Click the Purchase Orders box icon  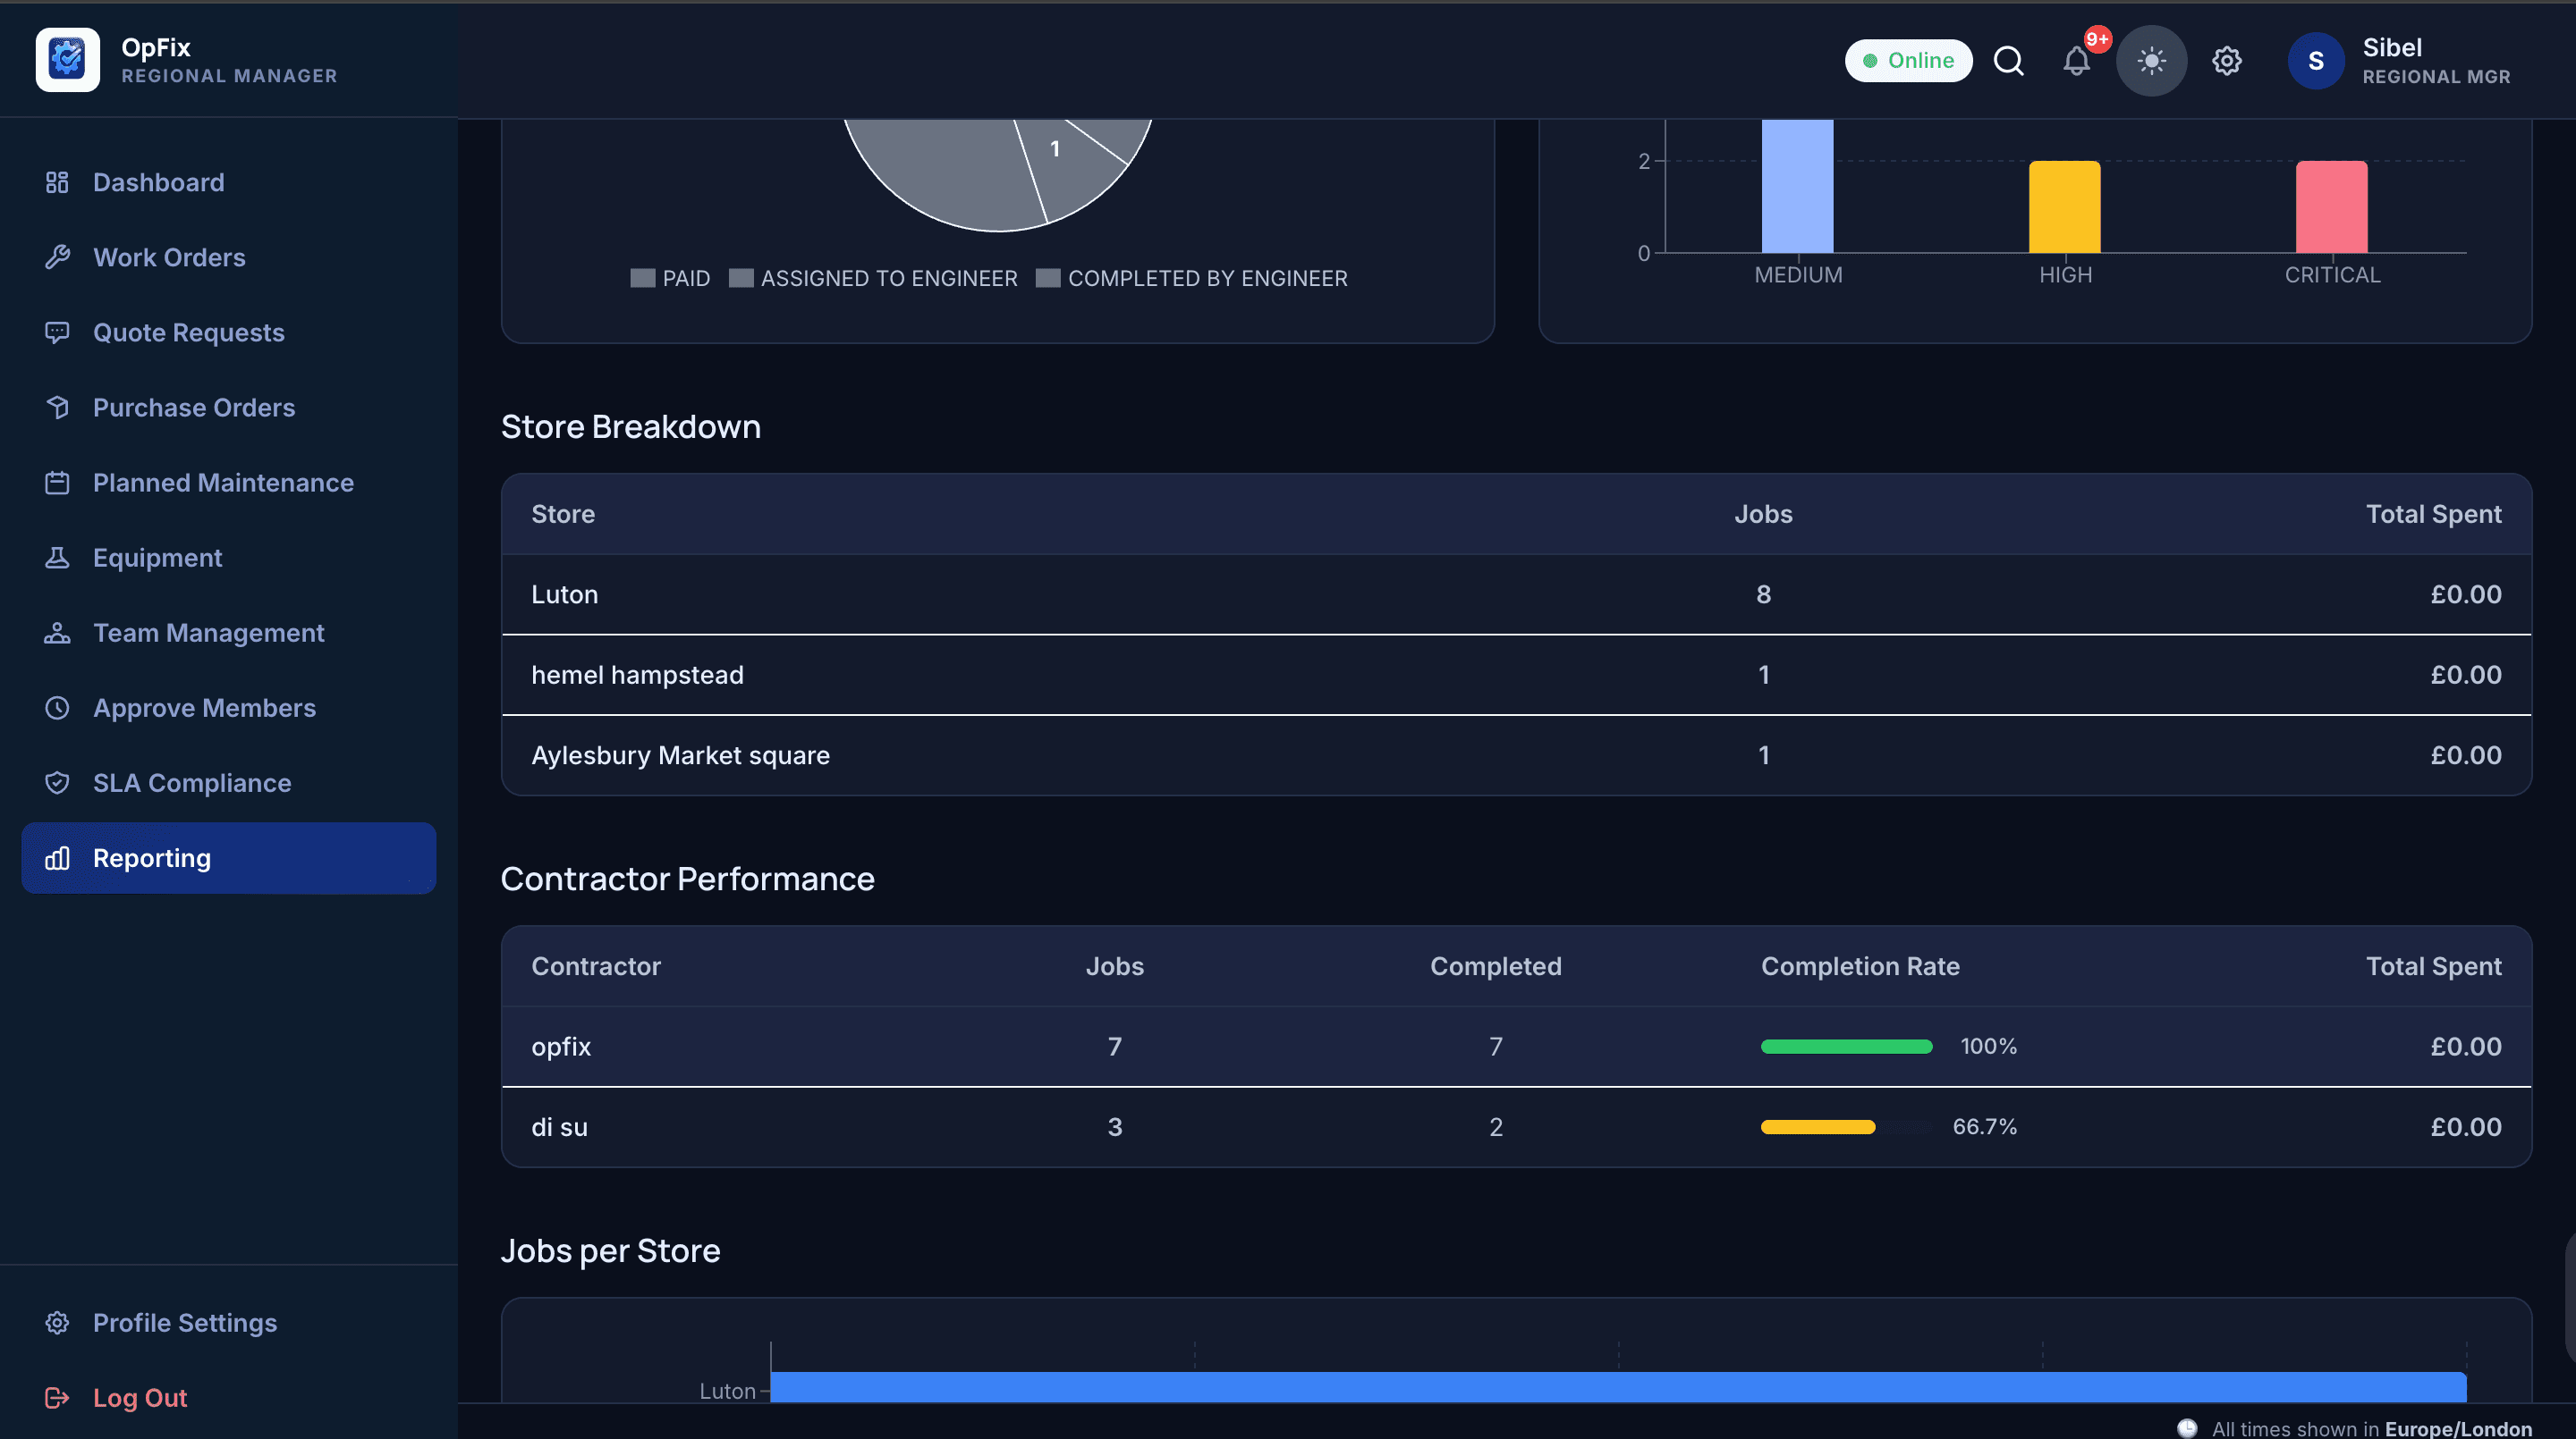(57, 408)
